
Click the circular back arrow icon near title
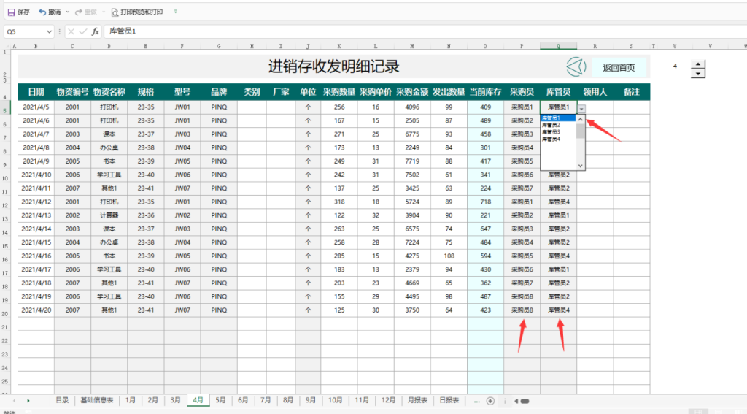576,66
